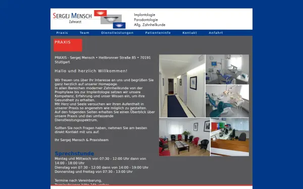The image size is (303, 189).
Task: Open the waiting room photo with red chairs
Action: [184, 137]
